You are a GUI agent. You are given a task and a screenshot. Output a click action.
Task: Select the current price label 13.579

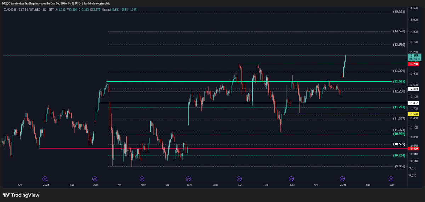pyautogui.click(x=415, y=57)
